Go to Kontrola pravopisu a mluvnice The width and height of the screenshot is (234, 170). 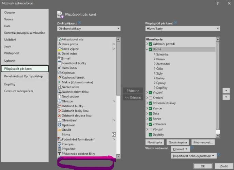pos(25,33)
